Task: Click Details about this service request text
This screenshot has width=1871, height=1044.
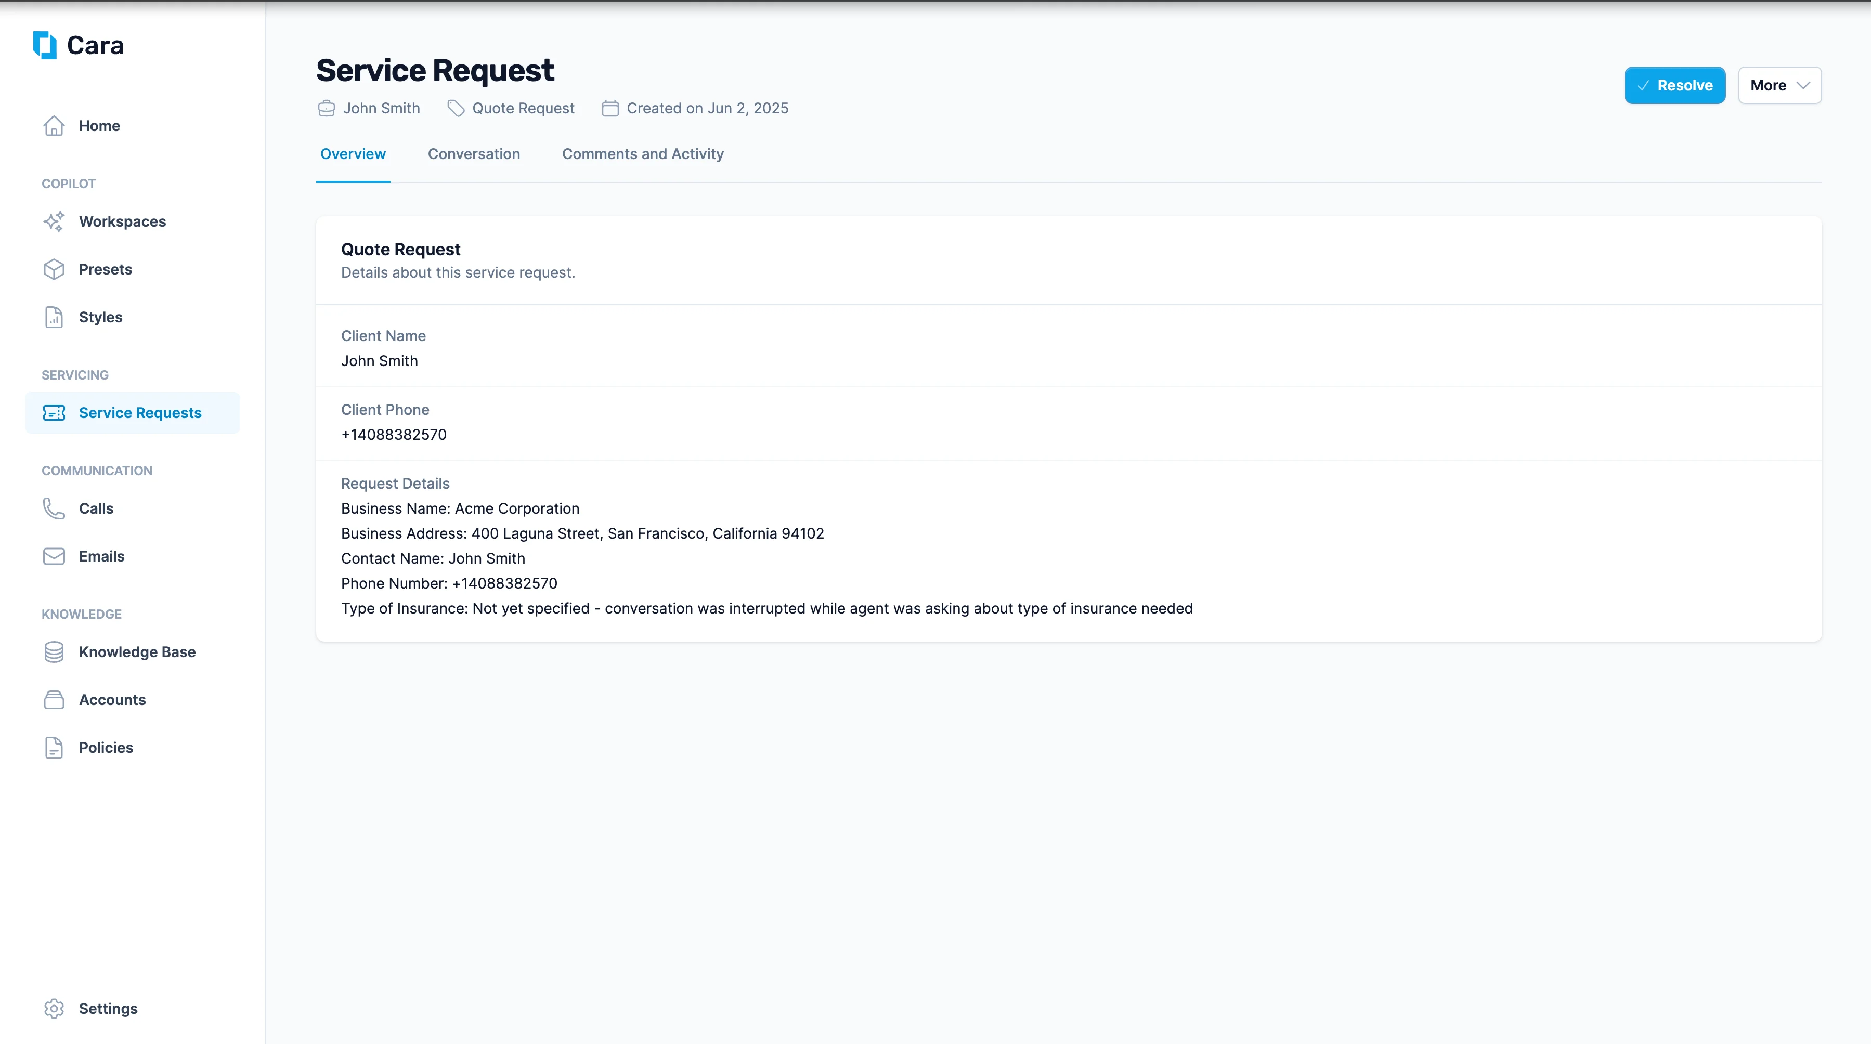Action: coord(458,272)
